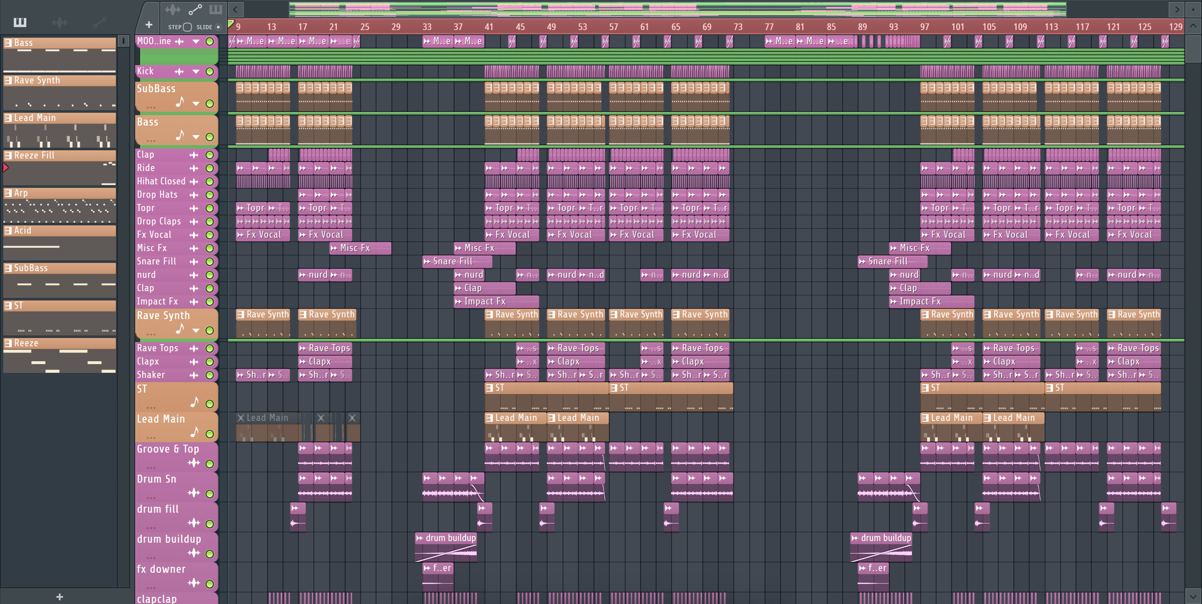
Task: Mute the Drop Hats track
Action: click(x=210, y=195)
